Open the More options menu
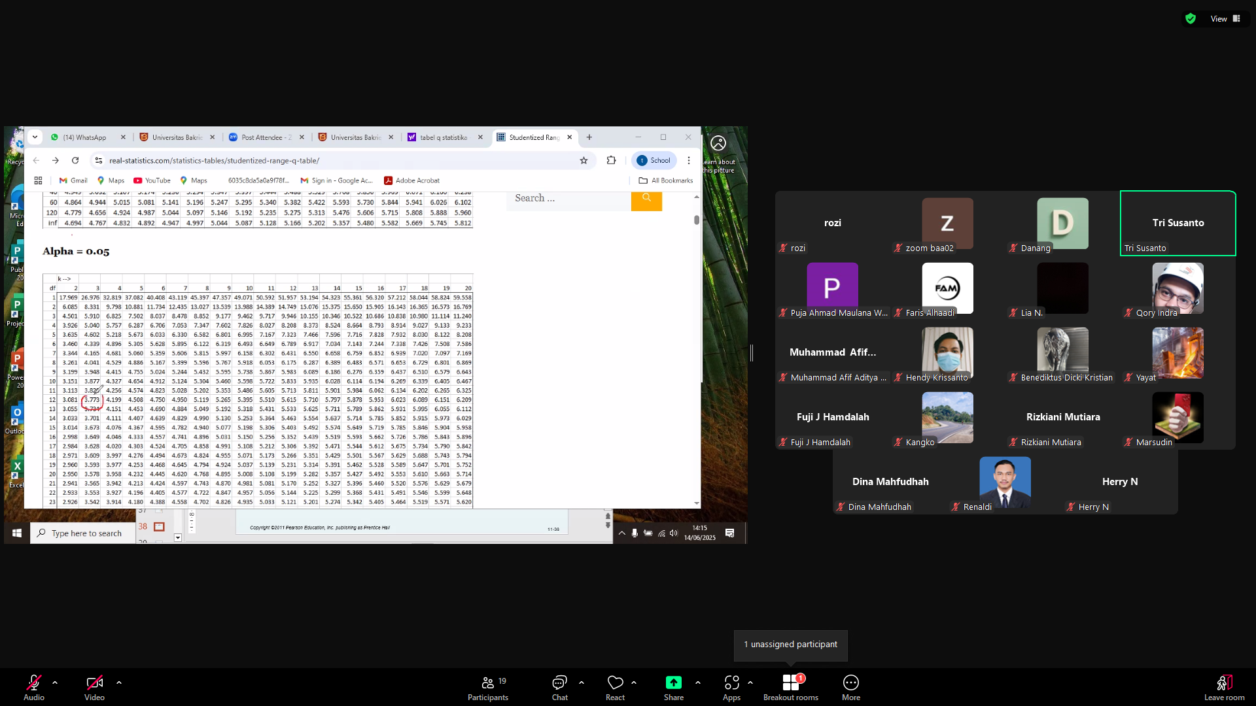The image size is (1256, 706). tap(851, 688)
